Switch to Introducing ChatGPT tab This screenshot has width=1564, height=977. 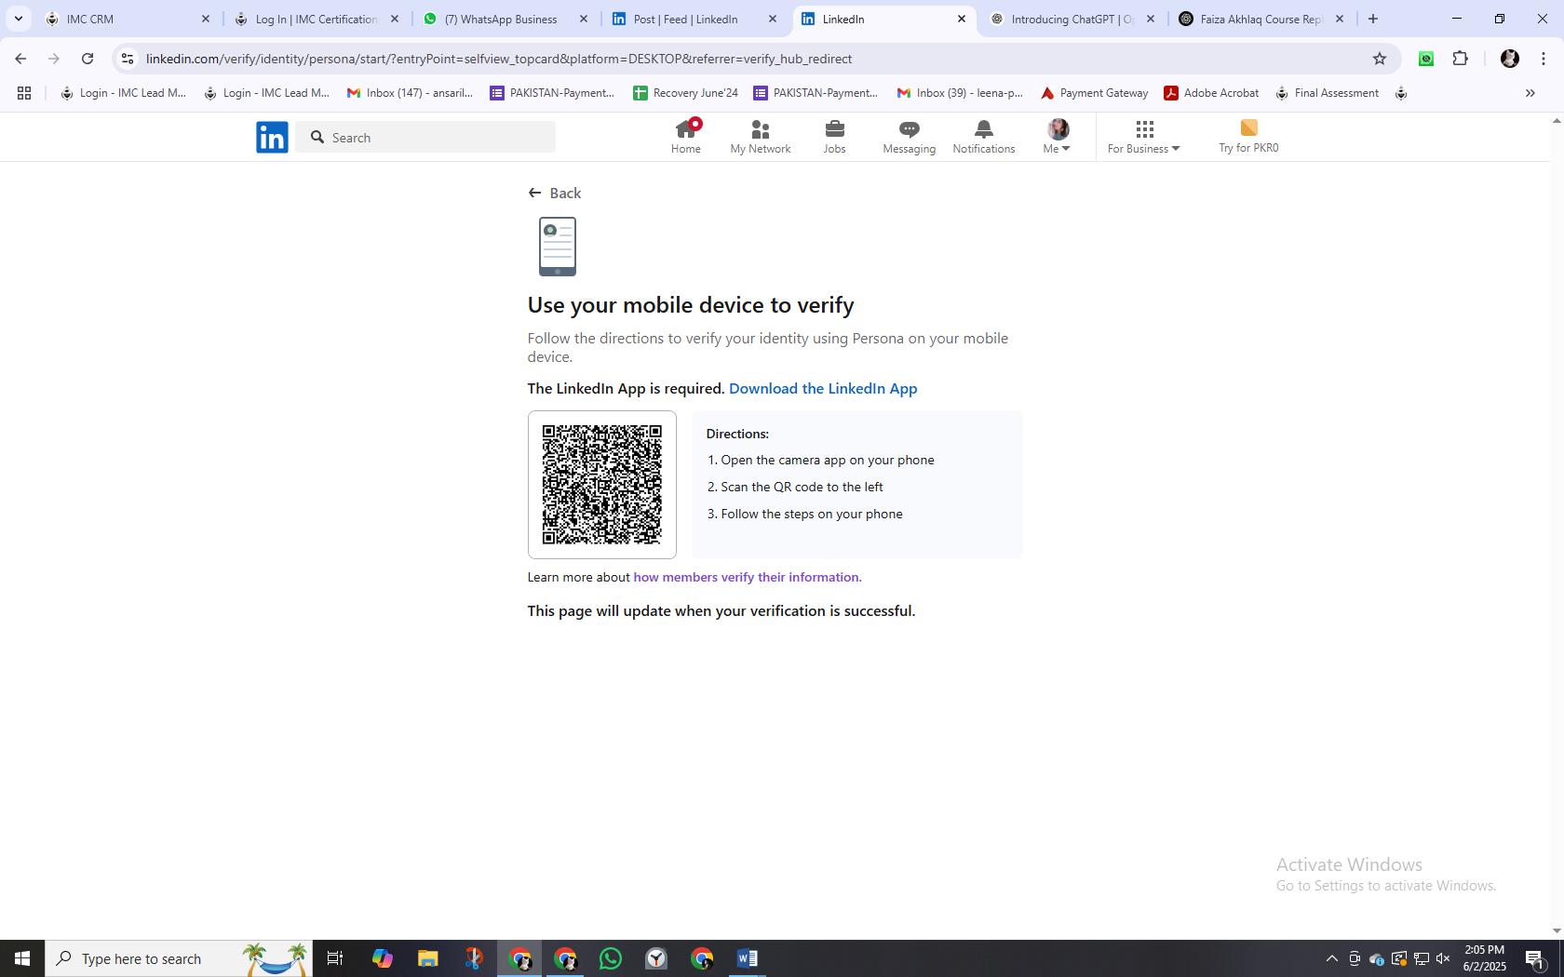[x=1072, y=19]
